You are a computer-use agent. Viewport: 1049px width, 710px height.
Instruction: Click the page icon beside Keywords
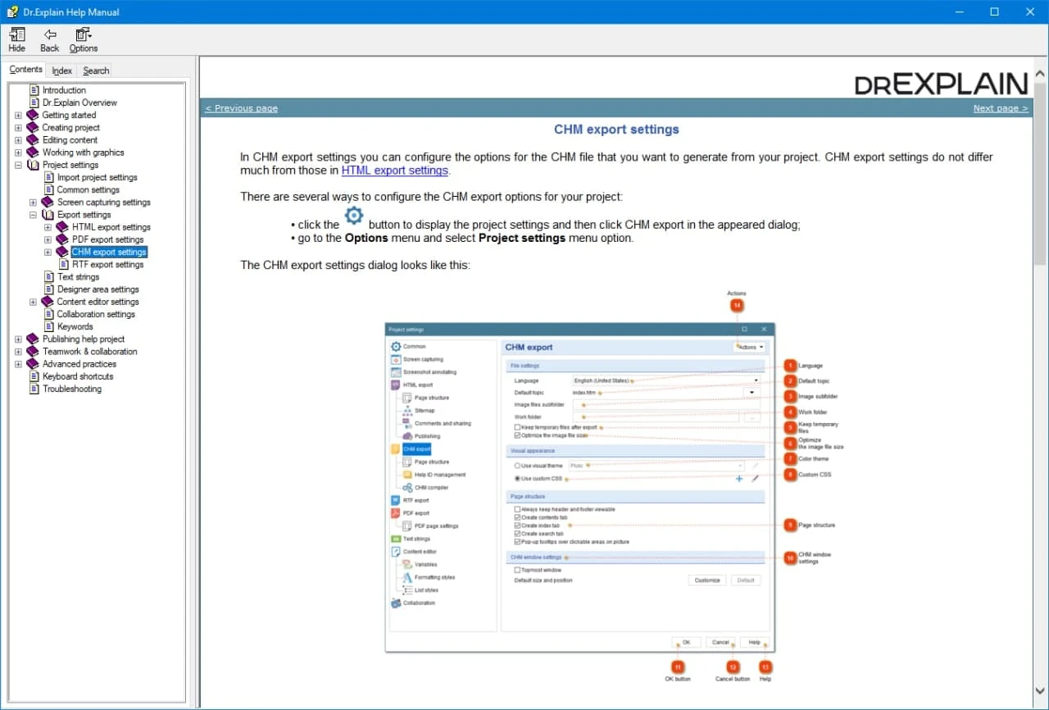point(49,326)
